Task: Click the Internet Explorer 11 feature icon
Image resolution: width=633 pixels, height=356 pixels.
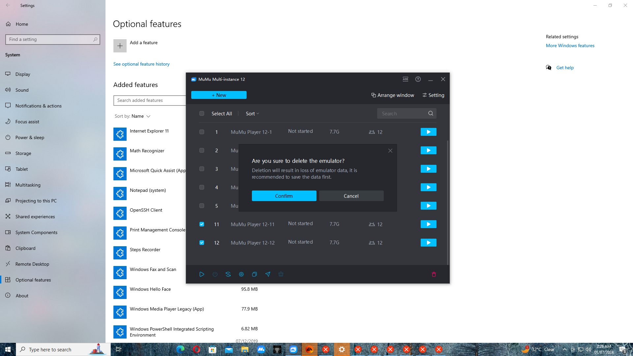Action: click(120, 134)
